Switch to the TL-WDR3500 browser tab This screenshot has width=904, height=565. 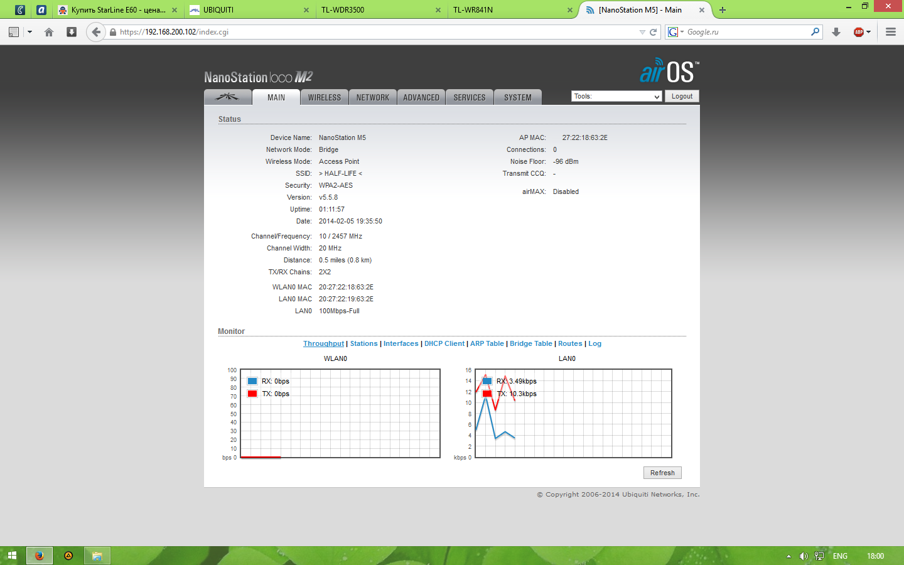(x=381, y=10)
